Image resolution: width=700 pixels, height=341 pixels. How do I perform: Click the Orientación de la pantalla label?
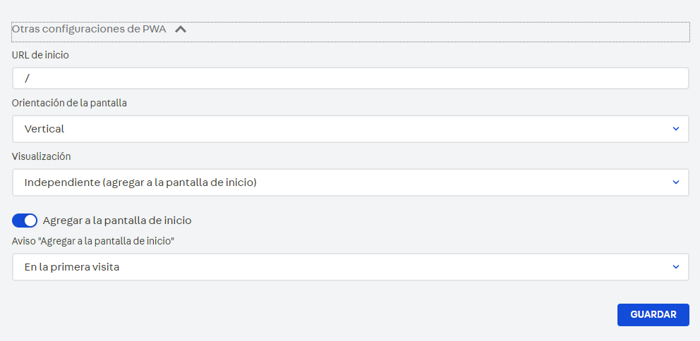69,103
